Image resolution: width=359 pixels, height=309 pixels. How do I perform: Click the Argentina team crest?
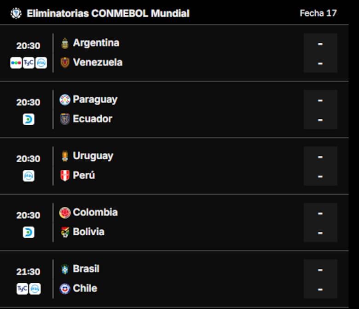(x=65, y=43)
